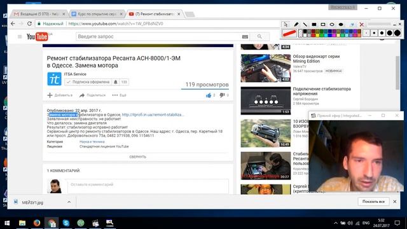Open 'Подключение стабилизатора напряжения' thumbnail
407x229 pixels.
[266, 101]
